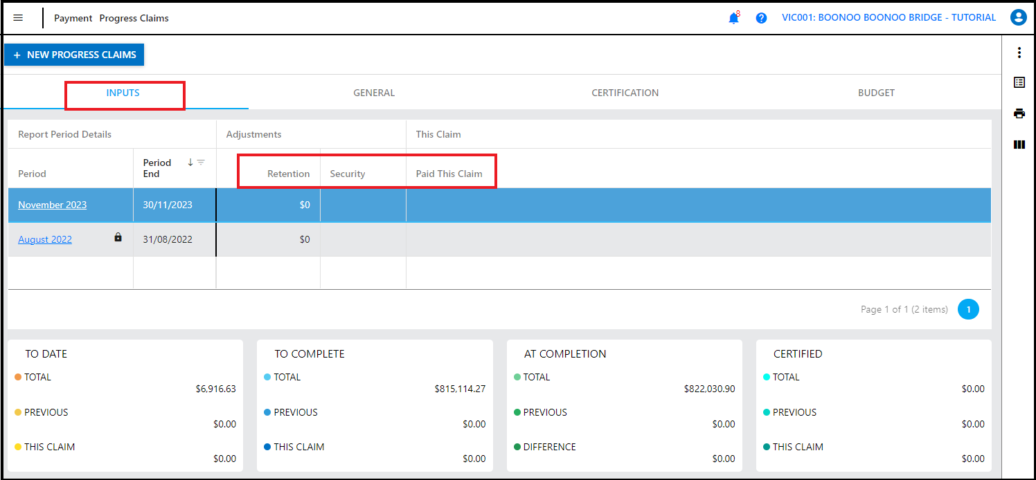Open the hamburger navigation menu
Screen dimensions: 1036x480
click(18, 18)
